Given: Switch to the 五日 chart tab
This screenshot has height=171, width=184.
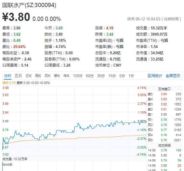Looking at the screenshot, I should 18,76.
